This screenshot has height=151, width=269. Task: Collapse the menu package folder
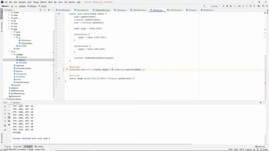point(12,34)
